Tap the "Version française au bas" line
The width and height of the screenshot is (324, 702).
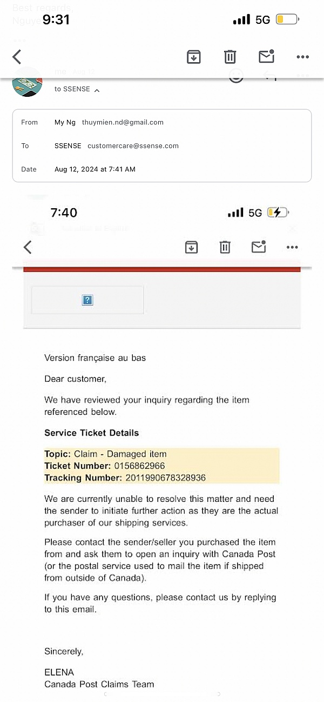(95, 357)
